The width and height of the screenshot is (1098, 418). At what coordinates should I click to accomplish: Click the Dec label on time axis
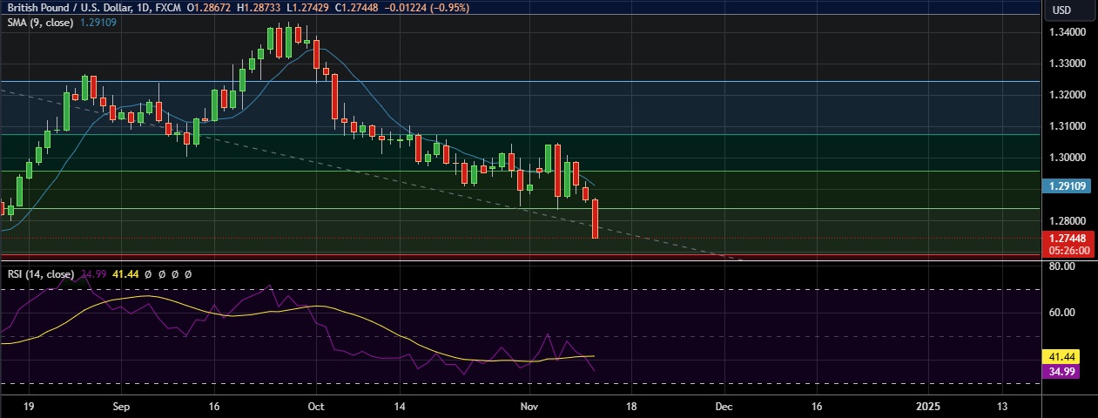(x=724, y=407)
